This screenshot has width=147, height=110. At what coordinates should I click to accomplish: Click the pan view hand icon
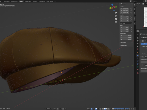[116, 16]
